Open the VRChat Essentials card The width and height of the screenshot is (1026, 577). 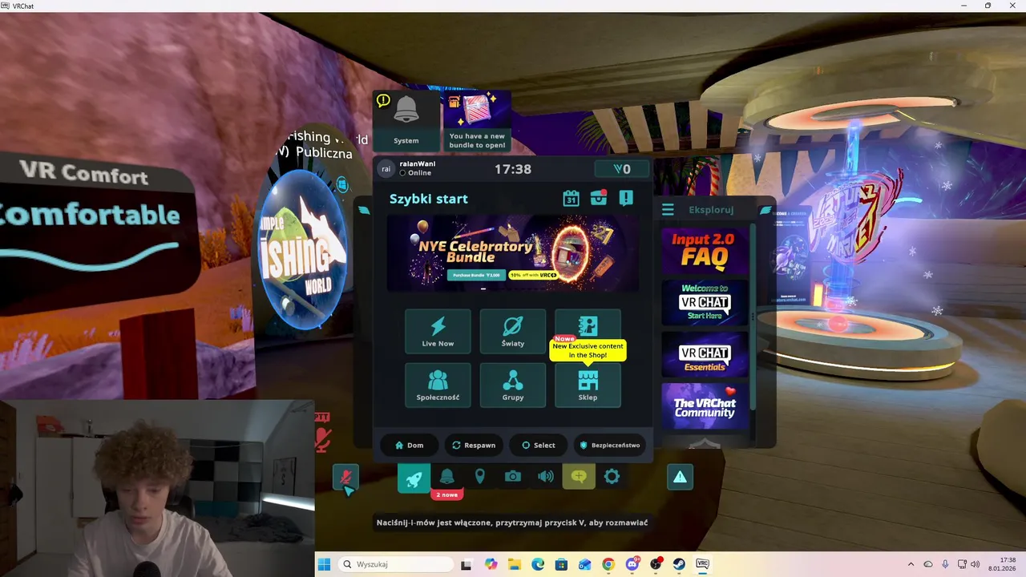[x=704, y=354]
